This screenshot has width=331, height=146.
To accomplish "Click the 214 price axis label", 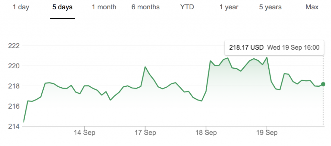I will point(14,126).
